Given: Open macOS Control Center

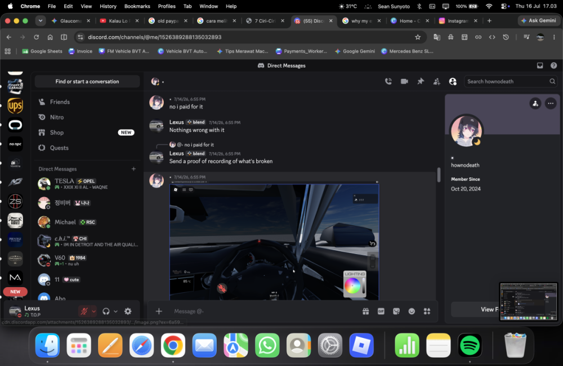Looking at the screenshot, I should [504, 6].
